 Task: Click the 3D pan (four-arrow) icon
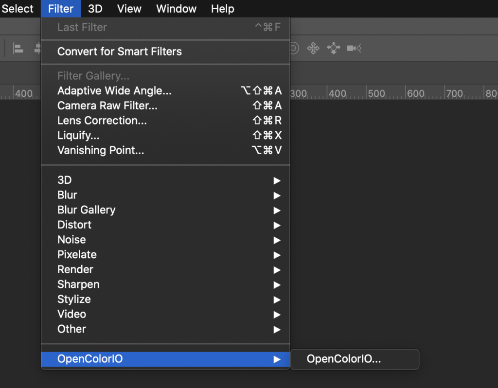(313, 48)
